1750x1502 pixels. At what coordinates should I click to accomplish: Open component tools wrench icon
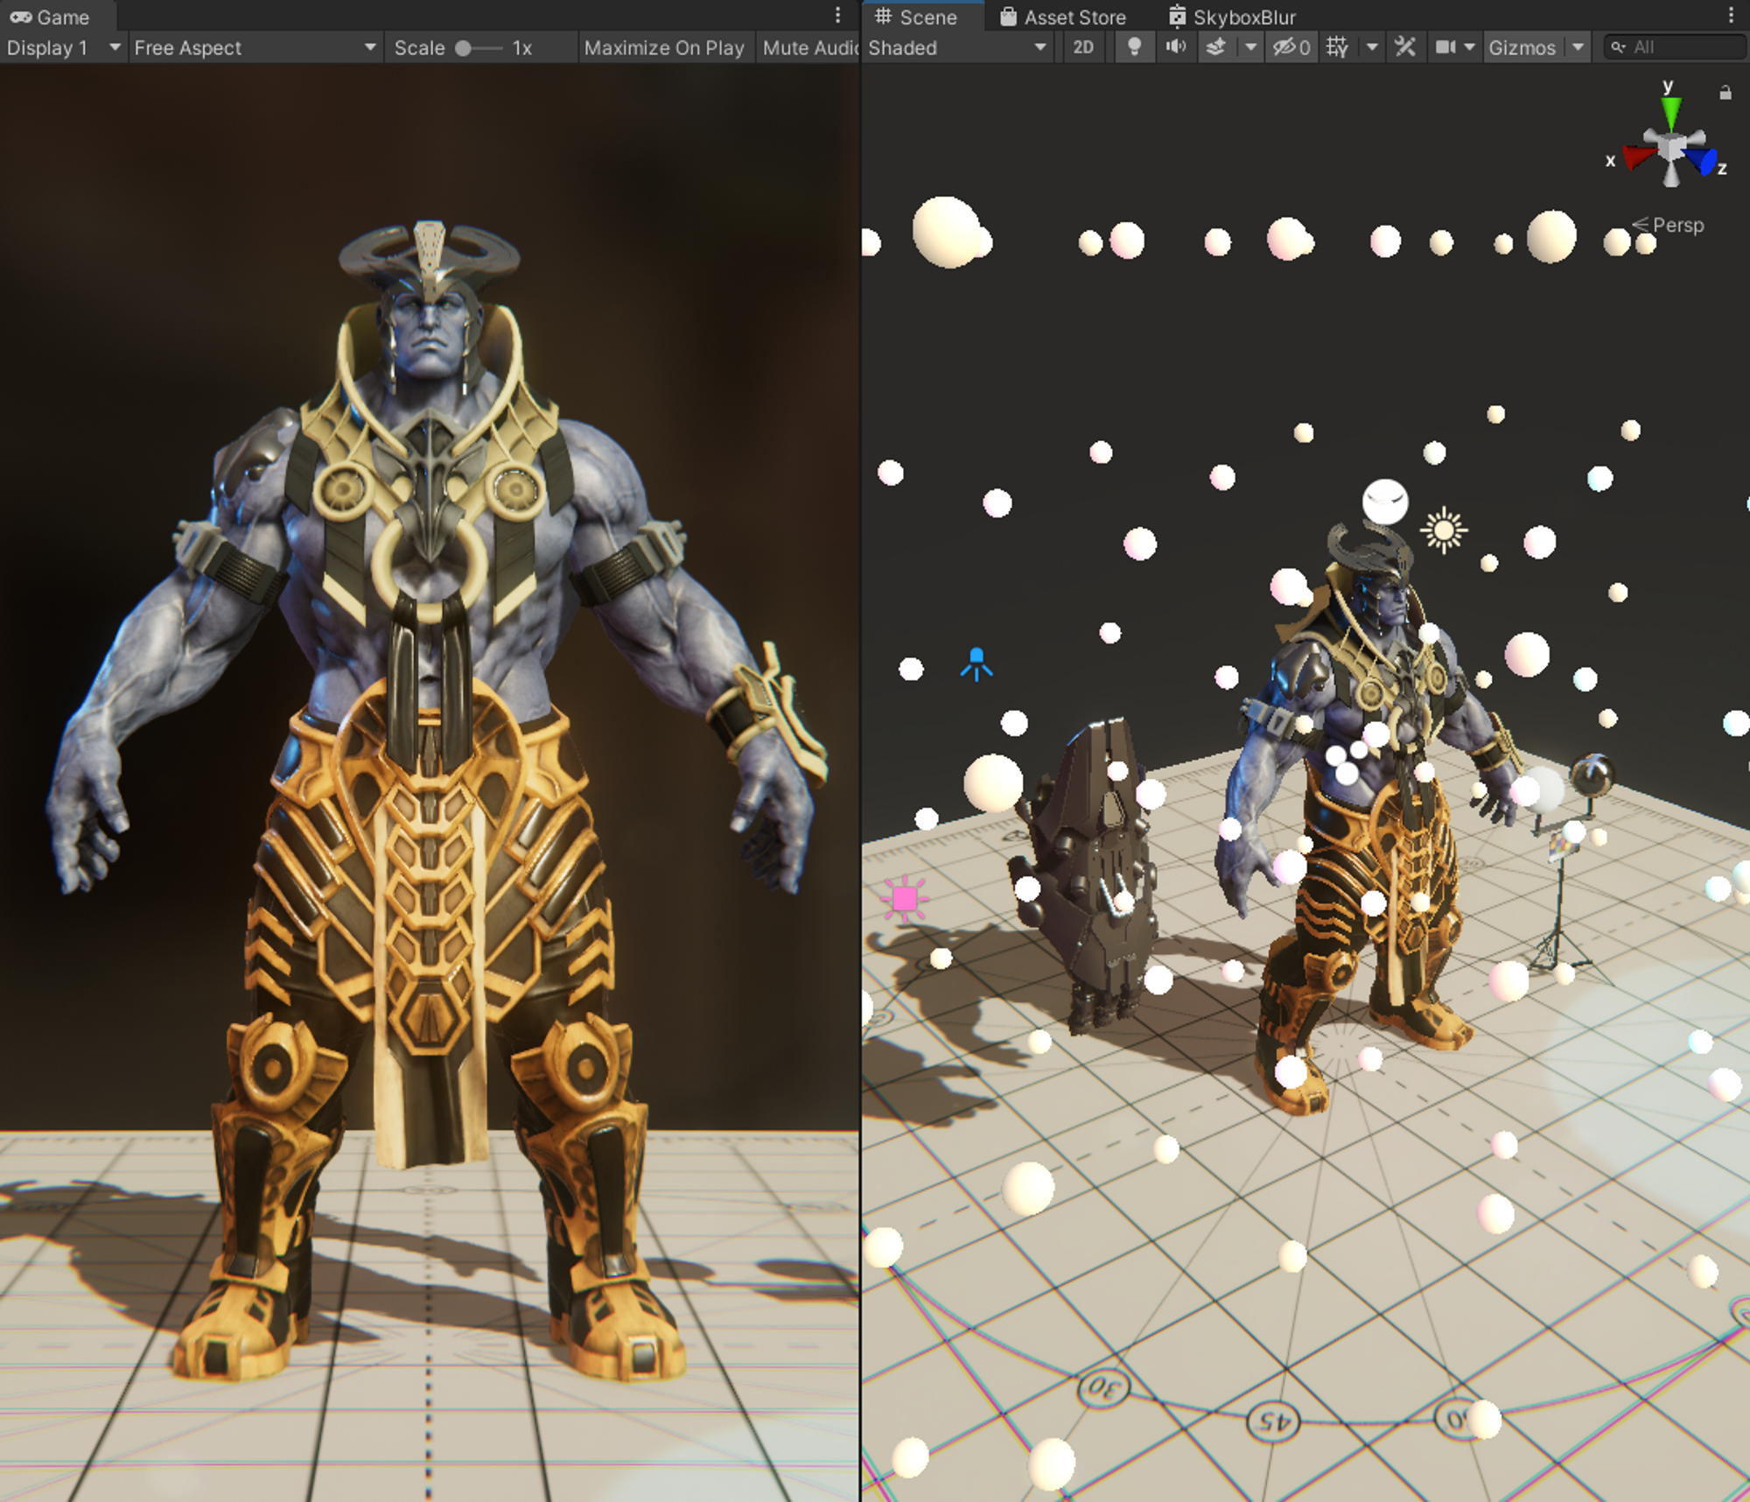pyautogui.click(x=1405, y=47)
